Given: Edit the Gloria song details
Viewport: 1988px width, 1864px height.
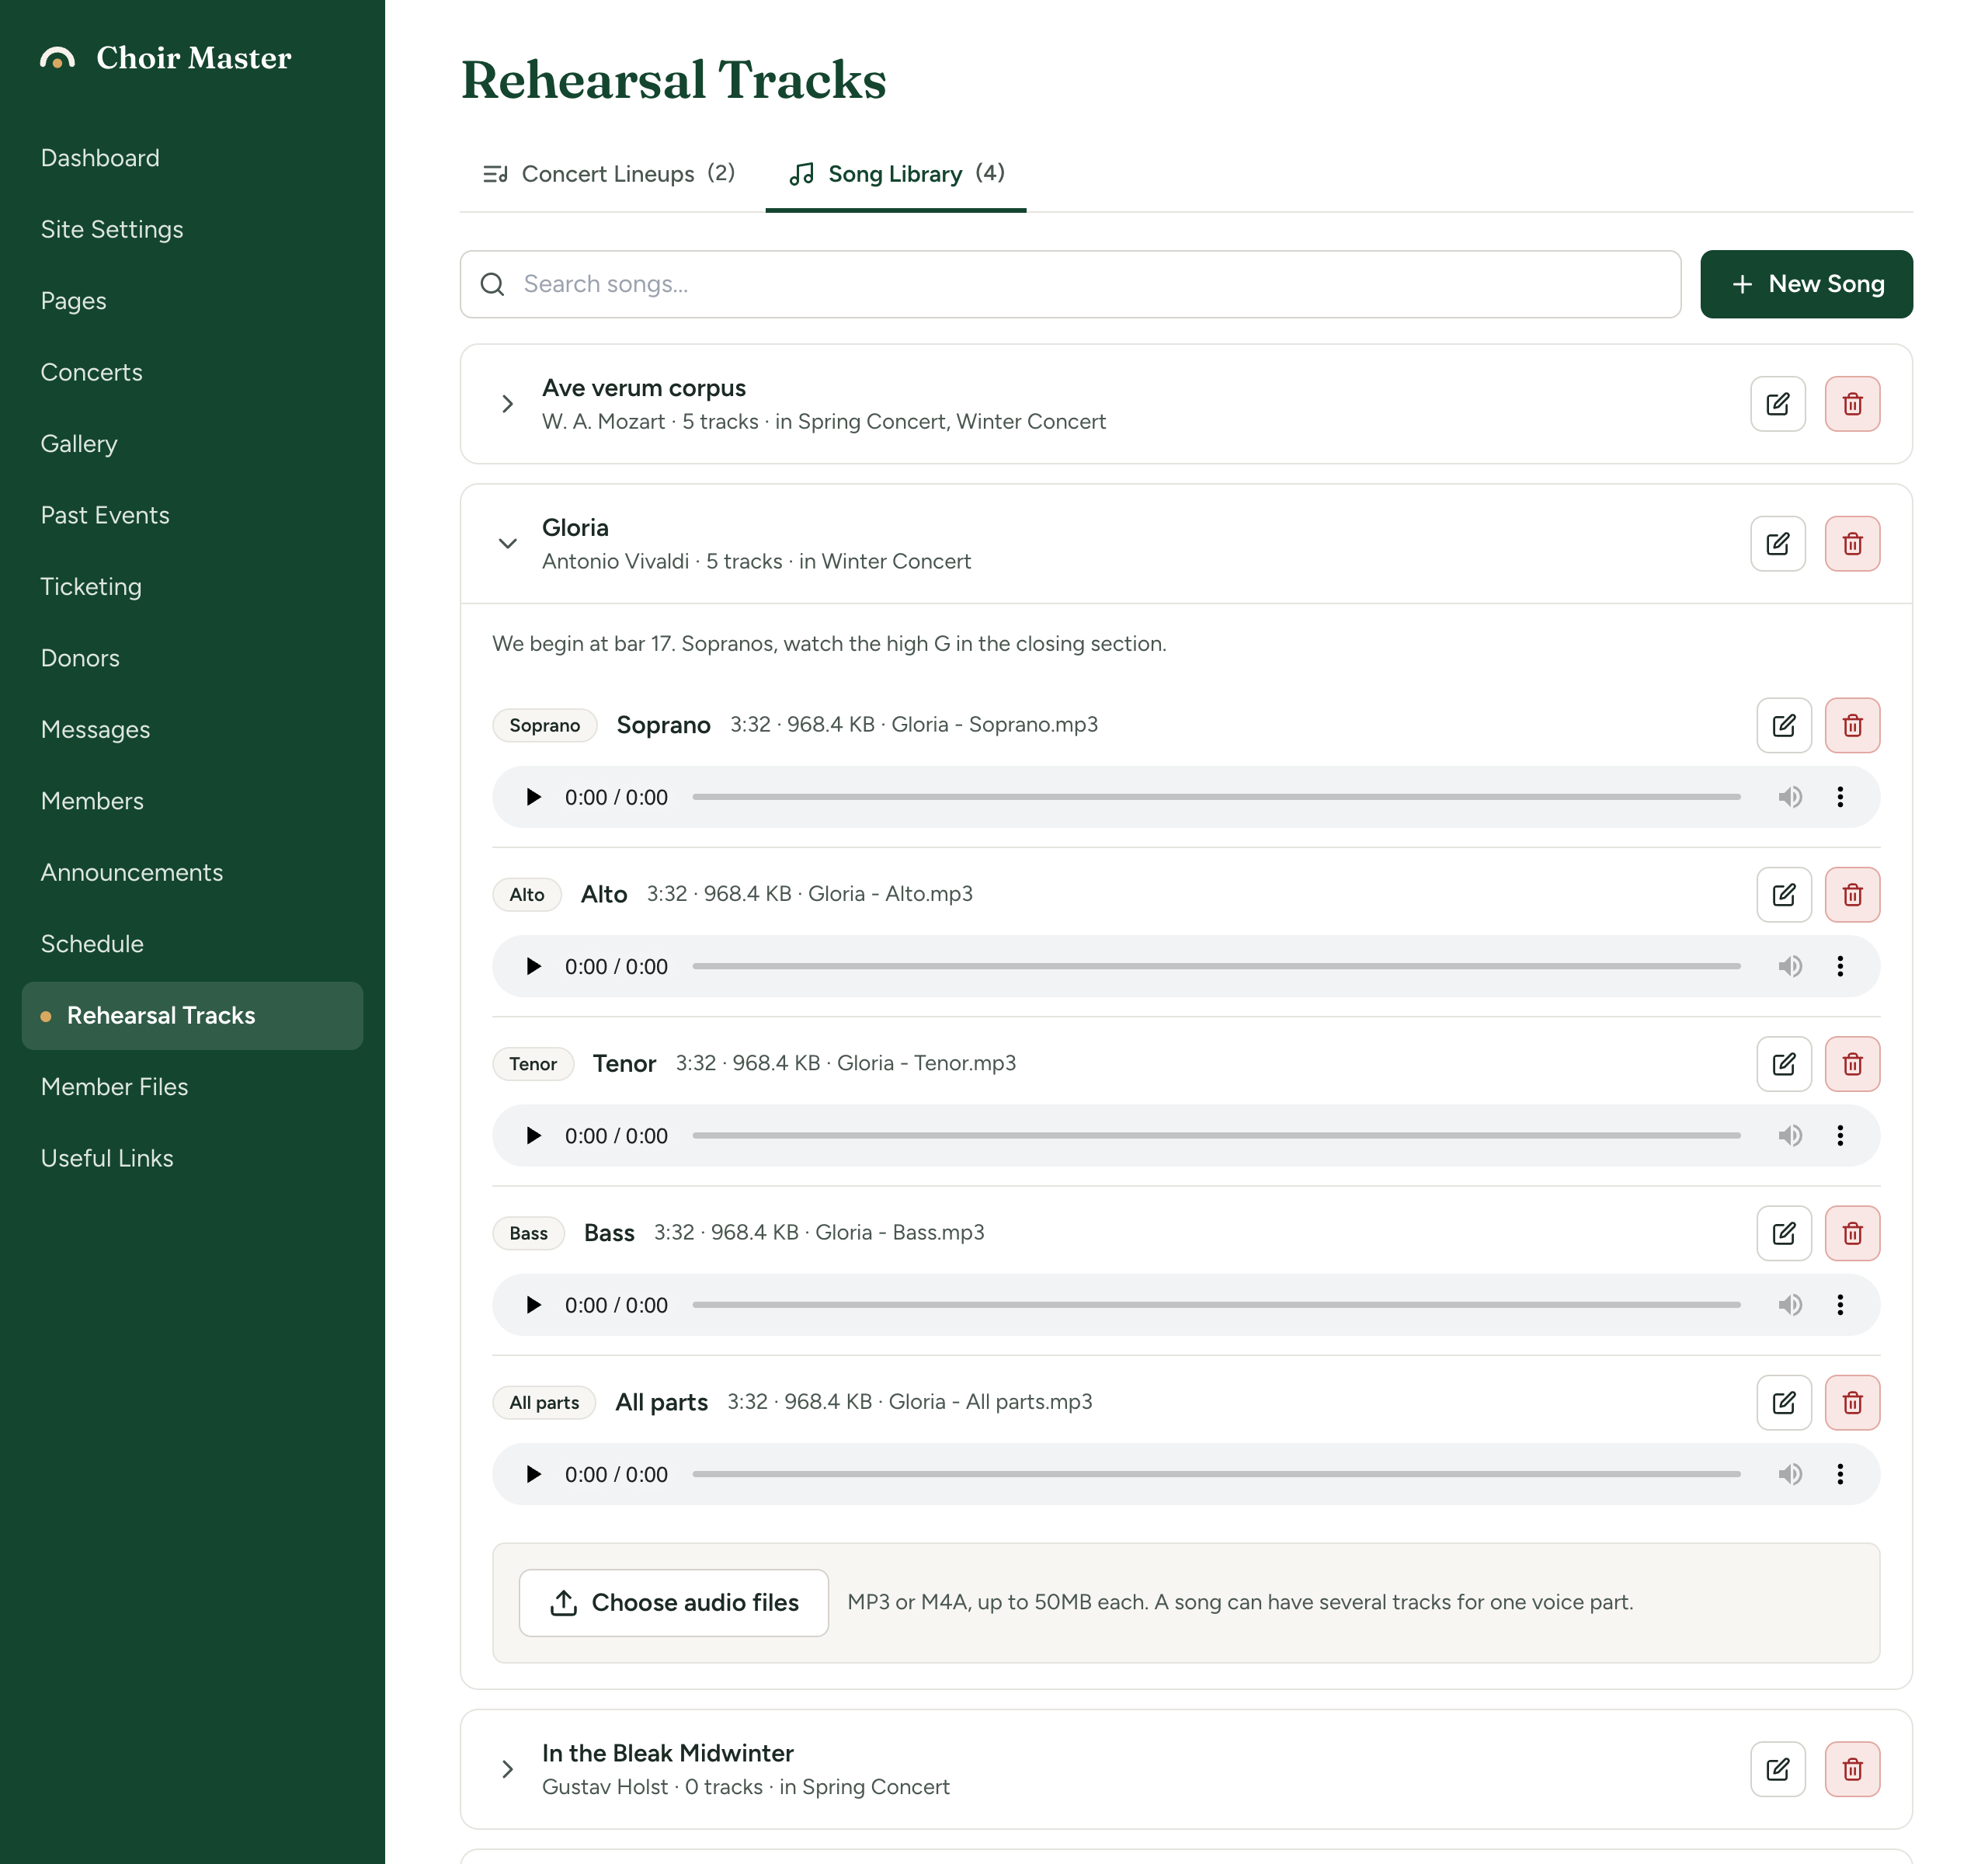Looking at the screenshot, I should (x=1777, y=544).
